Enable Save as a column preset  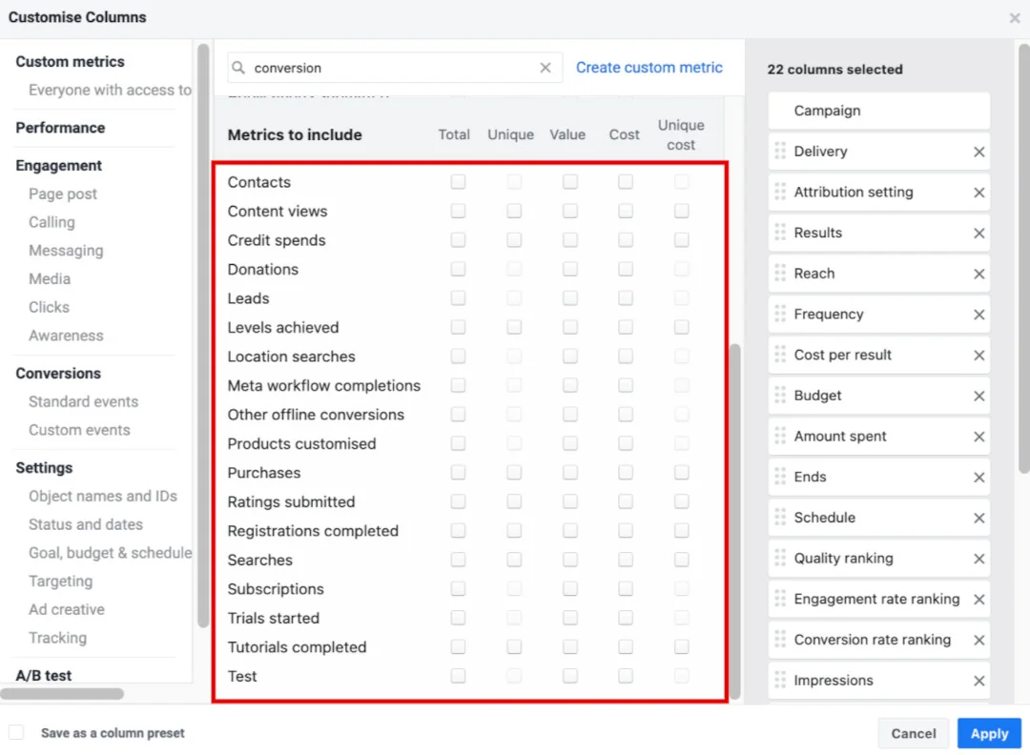point(16,732)
